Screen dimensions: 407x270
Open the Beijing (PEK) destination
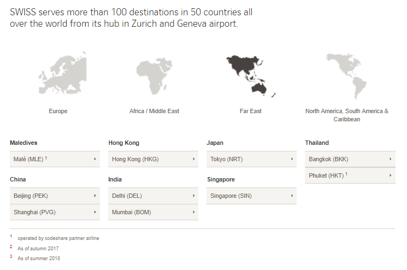[55, 196]
